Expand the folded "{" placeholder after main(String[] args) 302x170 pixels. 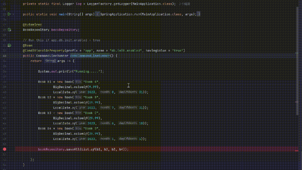point(97,14)
